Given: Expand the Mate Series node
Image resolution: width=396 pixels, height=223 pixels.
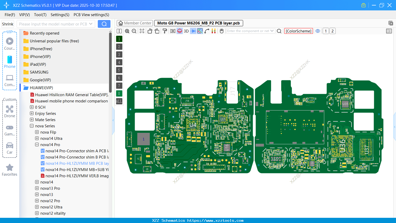Looking at the screenshot, I should coord(32,120).
